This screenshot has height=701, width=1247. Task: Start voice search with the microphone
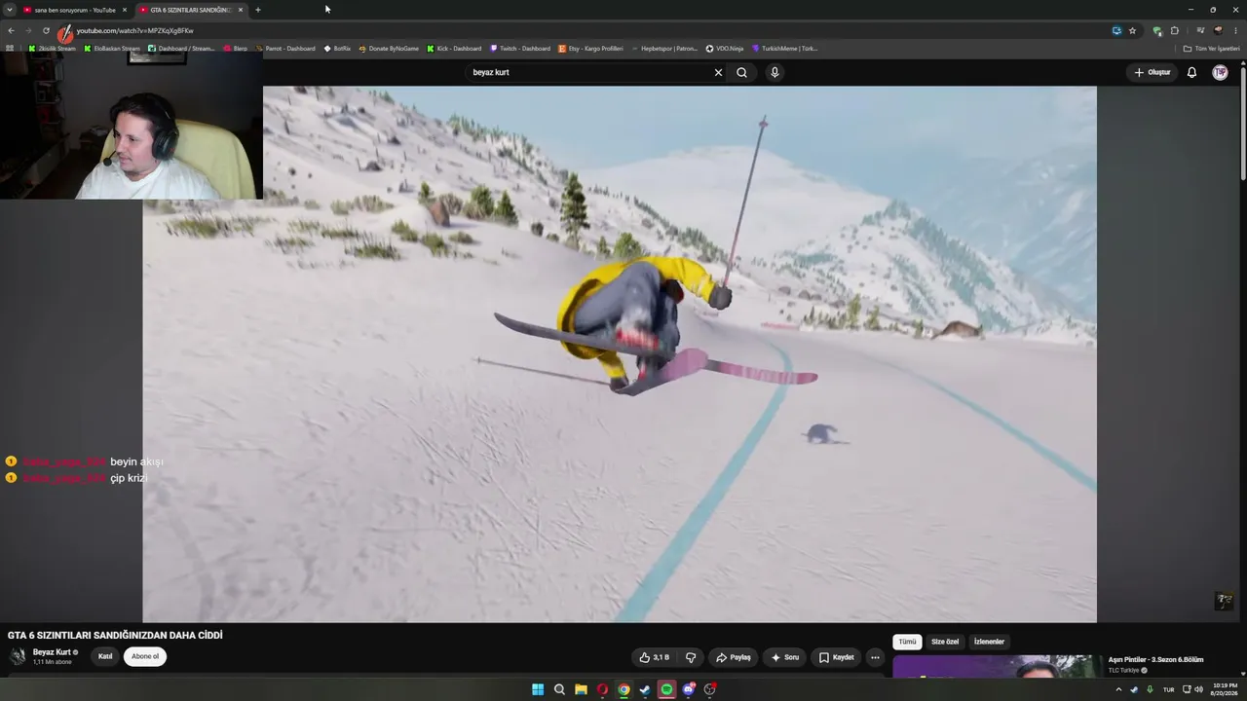[x=775, y=72]
